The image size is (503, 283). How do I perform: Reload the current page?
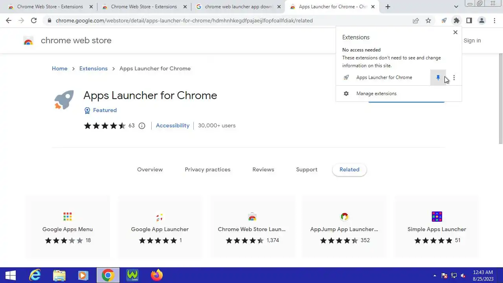click(34, 20)
